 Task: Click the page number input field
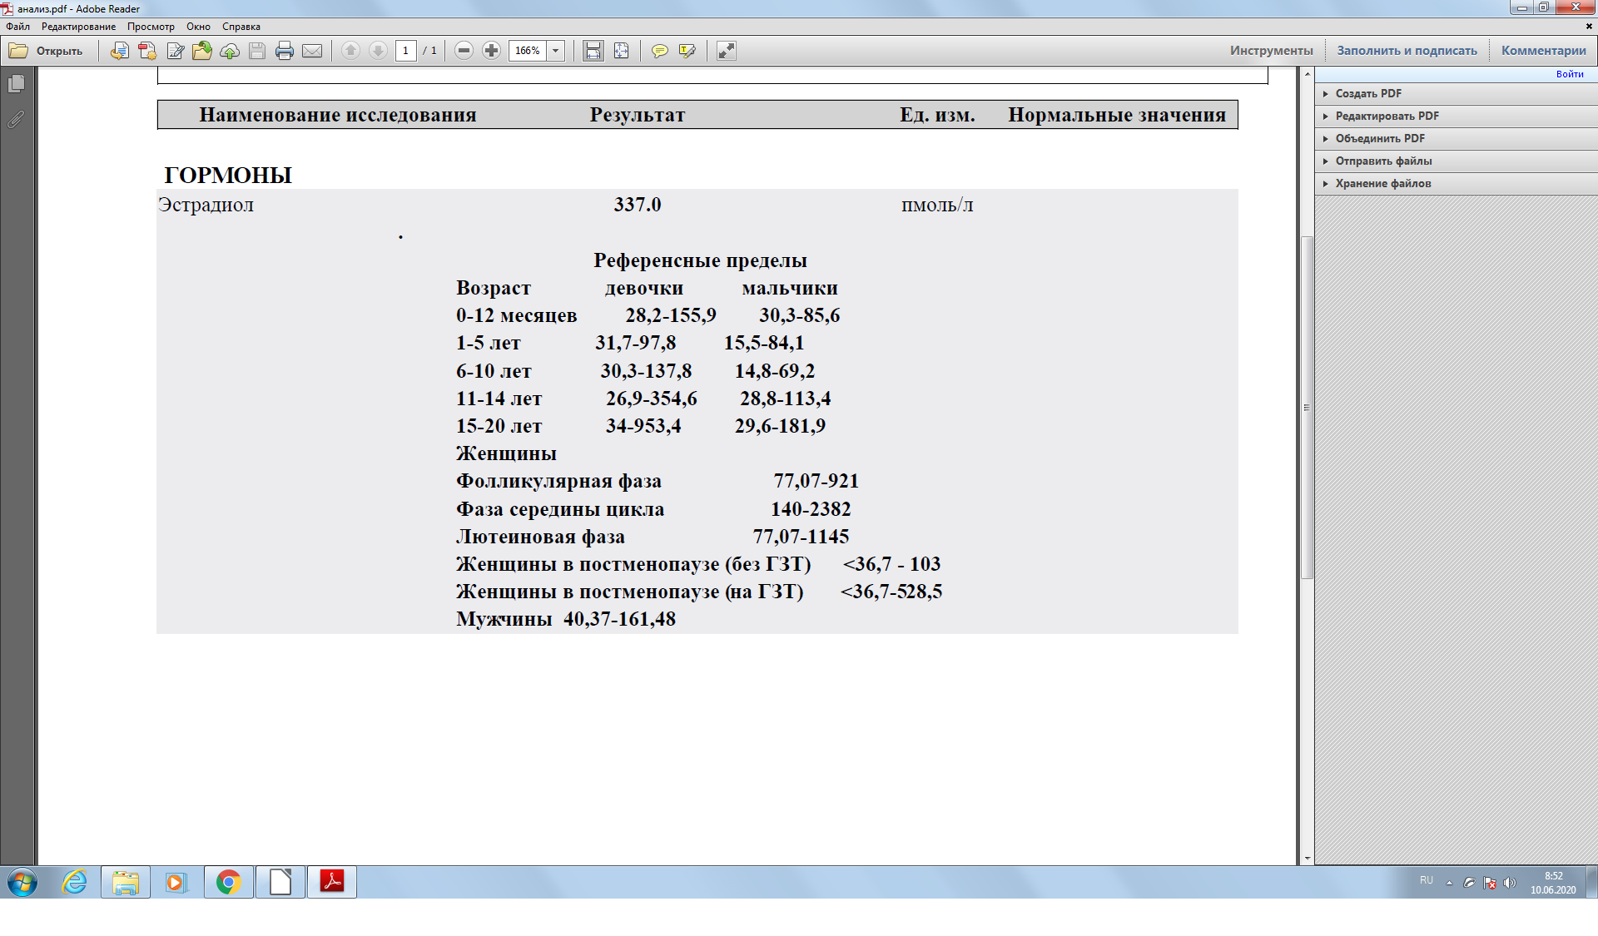(x=406, y=51)
